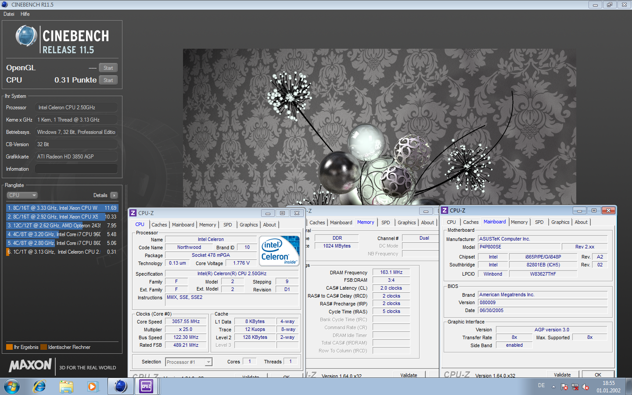Click the Core Speed 3057.55 MHz value
The width and height of the screenshot is (632, 395).
tap(186, 321)
